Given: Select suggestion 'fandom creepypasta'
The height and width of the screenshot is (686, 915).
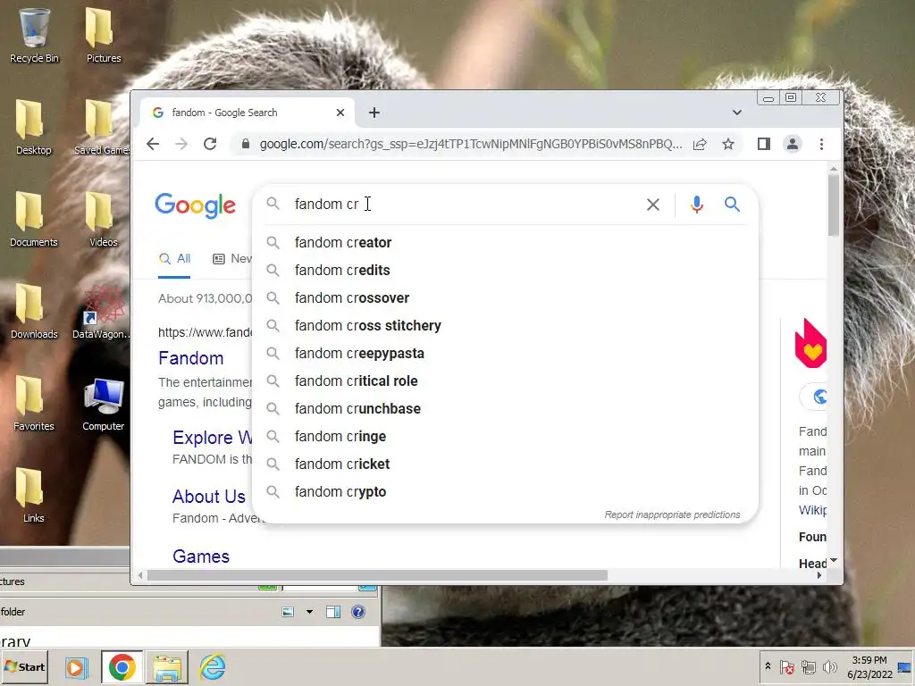Looking at the screenshot, I should [x=505, y=354].
